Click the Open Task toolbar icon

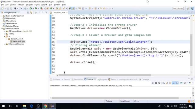pyautogui.click(x=60, y=8)
